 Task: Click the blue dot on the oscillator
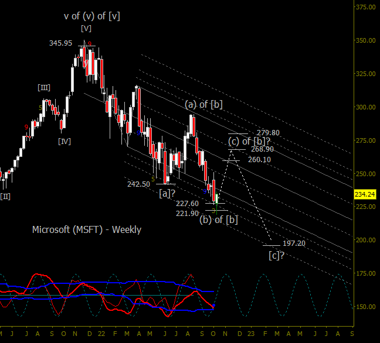click(x=213, y=306)
